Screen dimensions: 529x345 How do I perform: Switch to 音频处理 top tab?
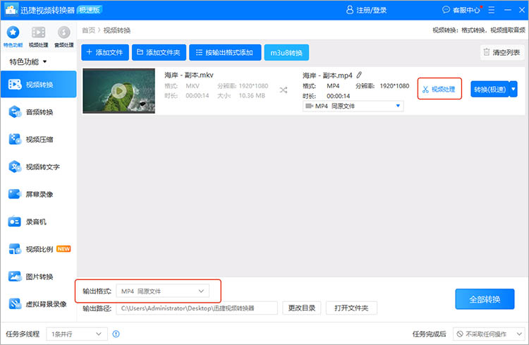pyautogui.click(x=63, y=36)
